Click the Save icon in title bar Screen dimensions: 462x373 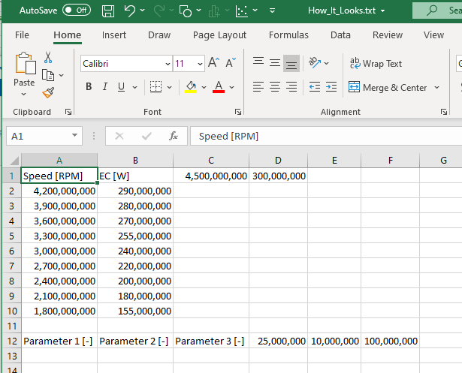point(107,11)
